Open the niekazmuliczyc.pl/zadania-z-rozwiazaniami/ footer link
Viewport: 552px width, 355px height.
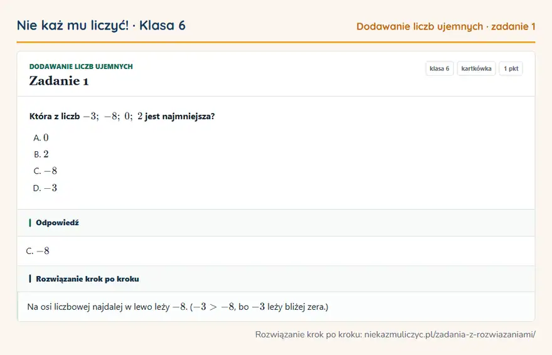coord(450,334)
